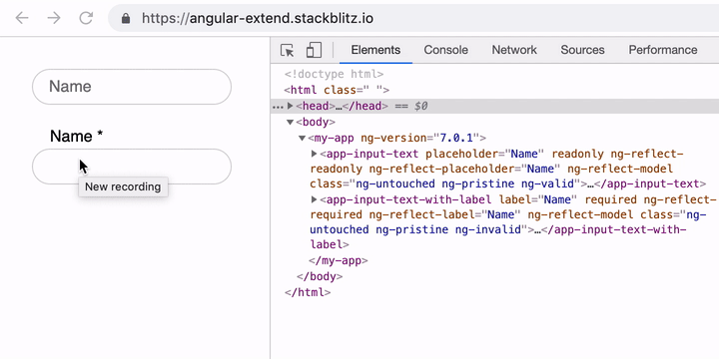Focus the required Name input field
Screen dimensions: 719x359
click(x=132, y=167)
